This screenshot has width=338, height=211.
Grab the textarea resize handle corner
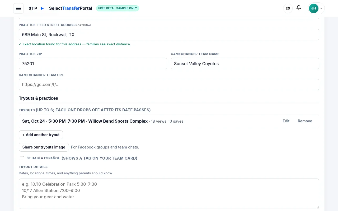tap(317, 207)
